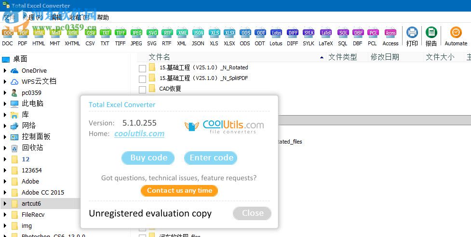Check the CAD恢复 folder checkbox

click(142, 90)
